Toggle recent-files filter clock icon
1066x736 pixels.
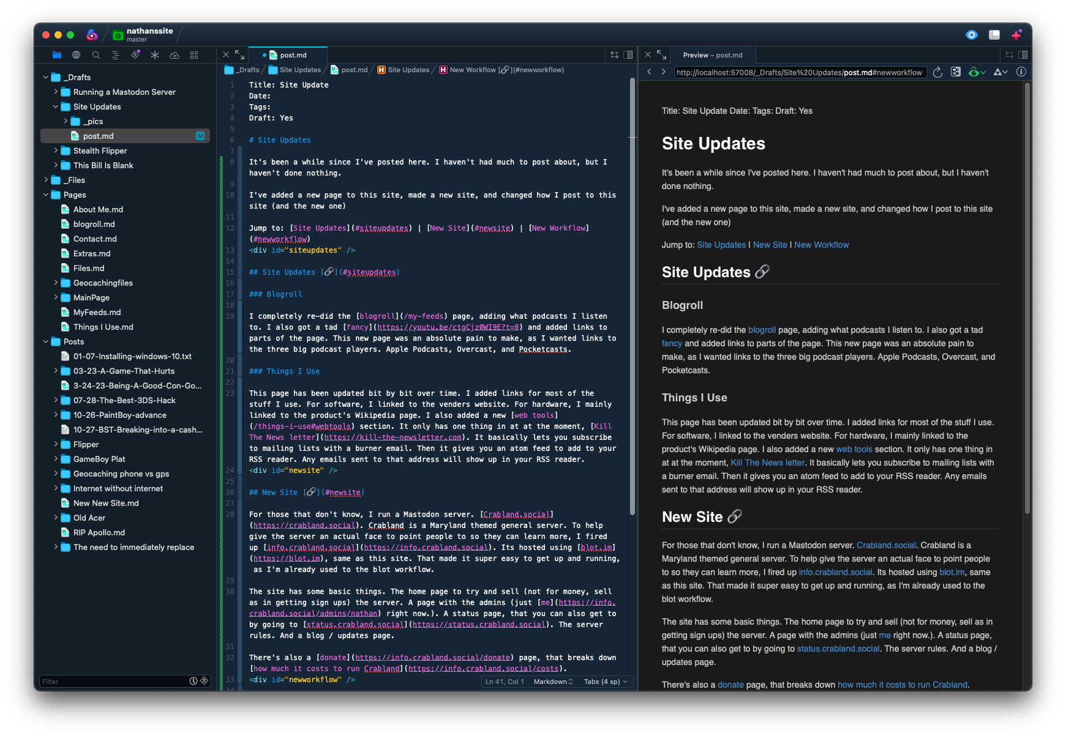(x=193, y=681)
